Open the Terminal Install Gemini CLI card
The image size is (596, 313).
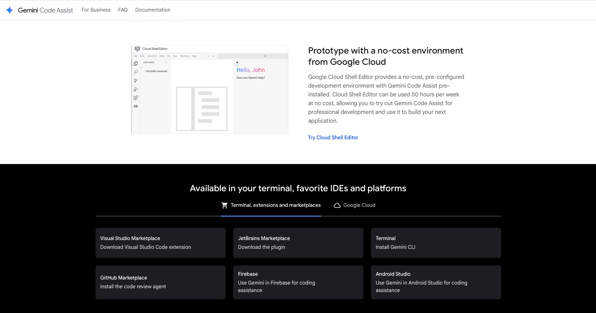pyautogui.click(x=436, y=243)
